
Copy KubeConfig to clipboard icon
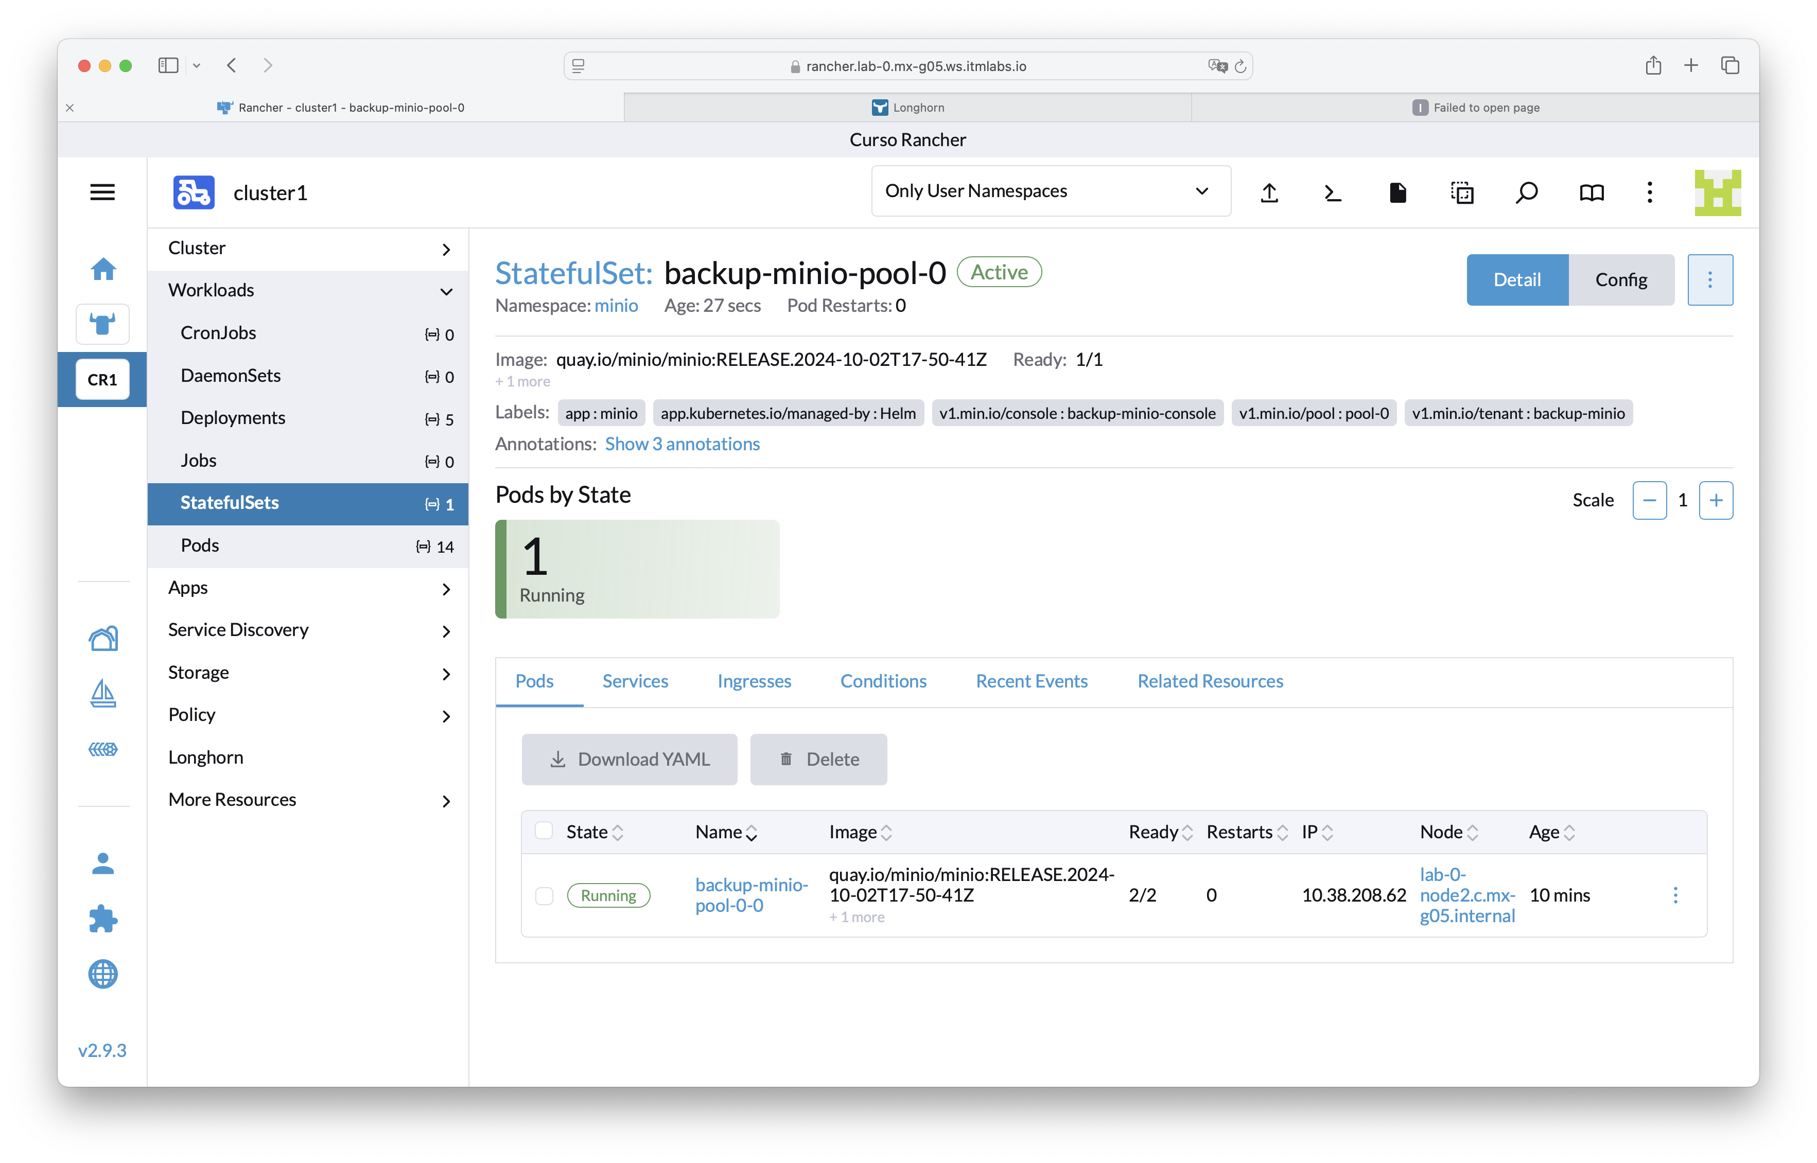click(1462, 192)
